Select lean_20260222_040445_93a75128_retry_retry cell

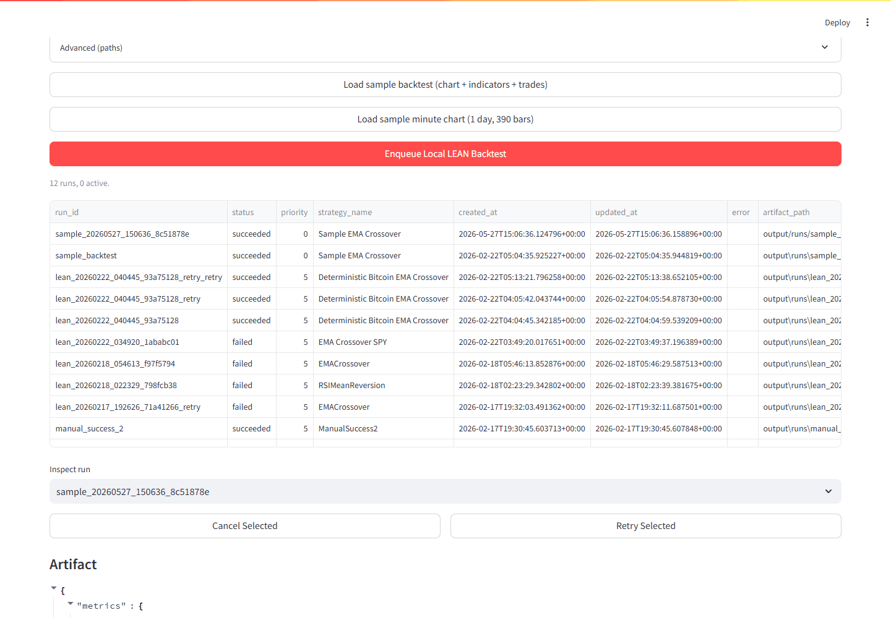tap(139, 277)
